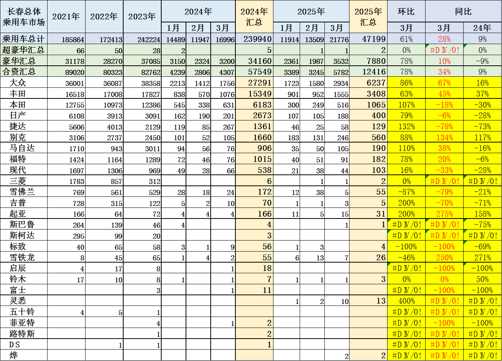This screenshot has width=502, height=361.
Task: Click the 合资汇总 row label
Action: click(x=24, y=71)
